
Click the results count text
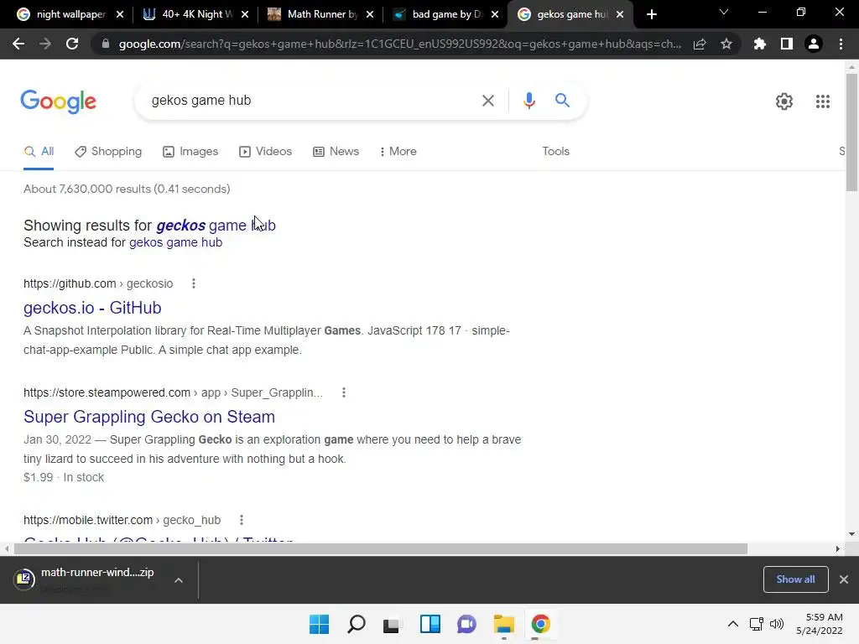[x=127, y=189]
